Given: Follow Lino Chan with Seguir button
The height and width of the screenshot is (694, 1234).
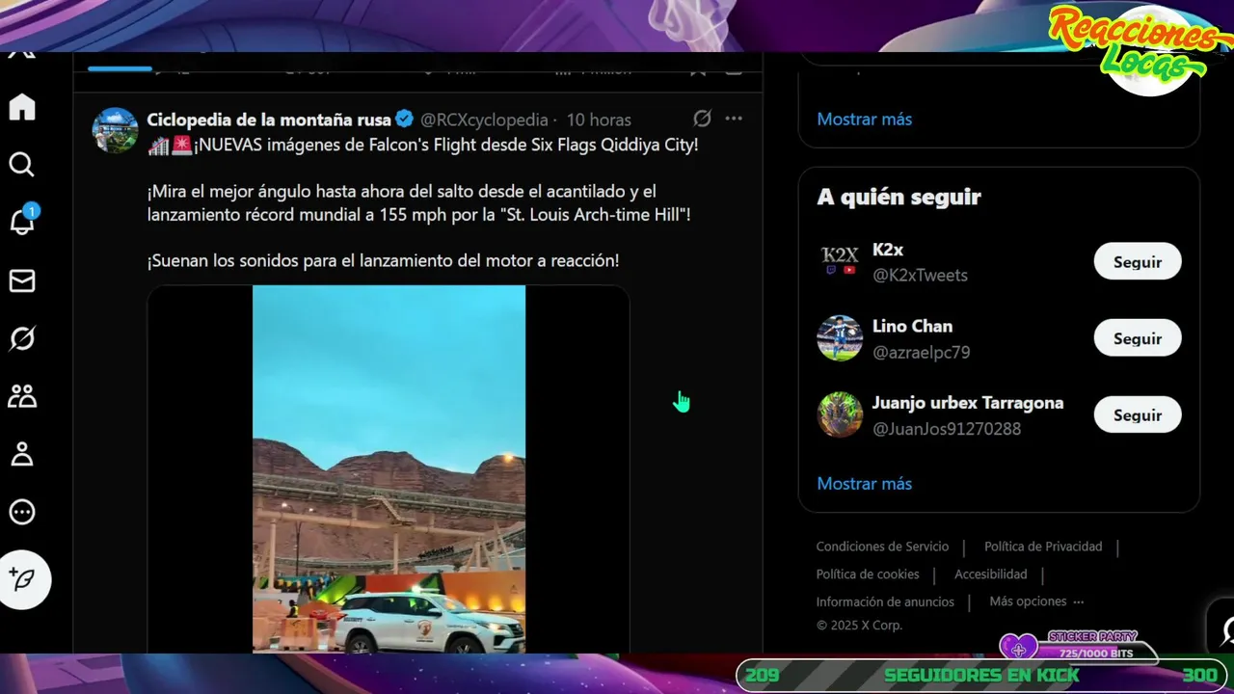Looking at the screenshot, I should pos(1138,338).
